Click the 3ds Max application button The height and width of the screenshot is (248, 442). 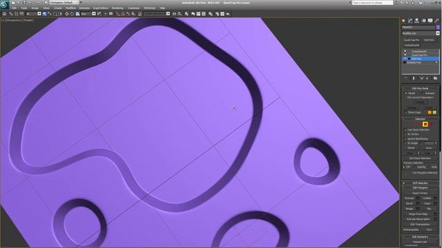4,5
